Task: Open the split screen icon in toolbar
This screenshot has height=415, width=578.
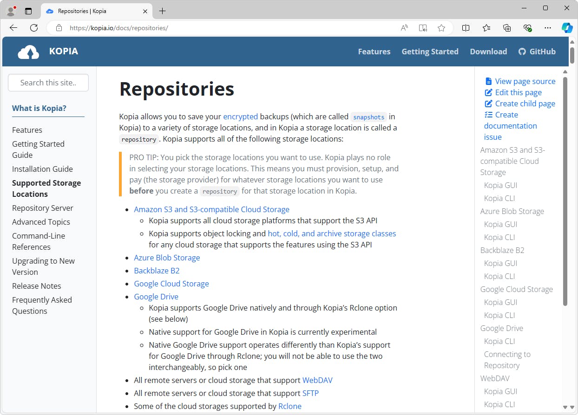Action: pos(466,28)
